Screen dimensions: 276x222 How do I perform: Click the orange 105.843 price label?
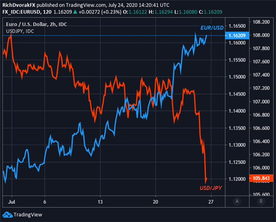click(261, 178)
